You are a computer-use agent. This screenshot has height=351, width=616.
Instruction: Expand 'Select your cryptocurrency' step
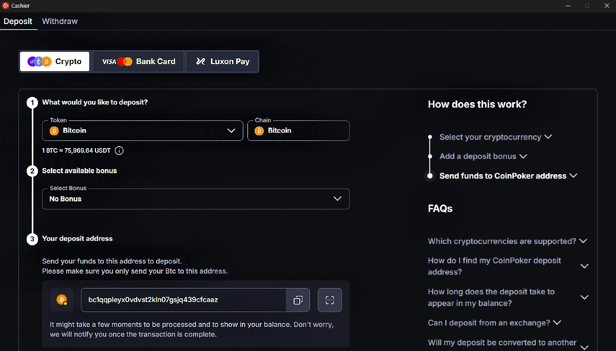pos(495,137)
